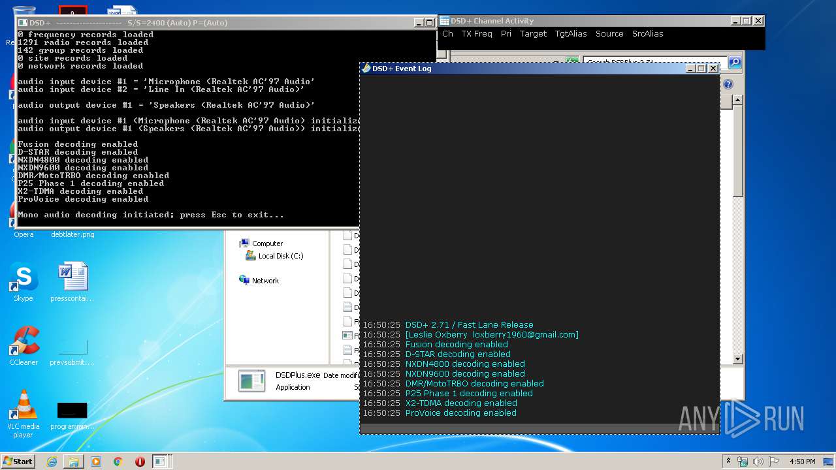Select Computer in Explorer navigation pane

point(261,243)
